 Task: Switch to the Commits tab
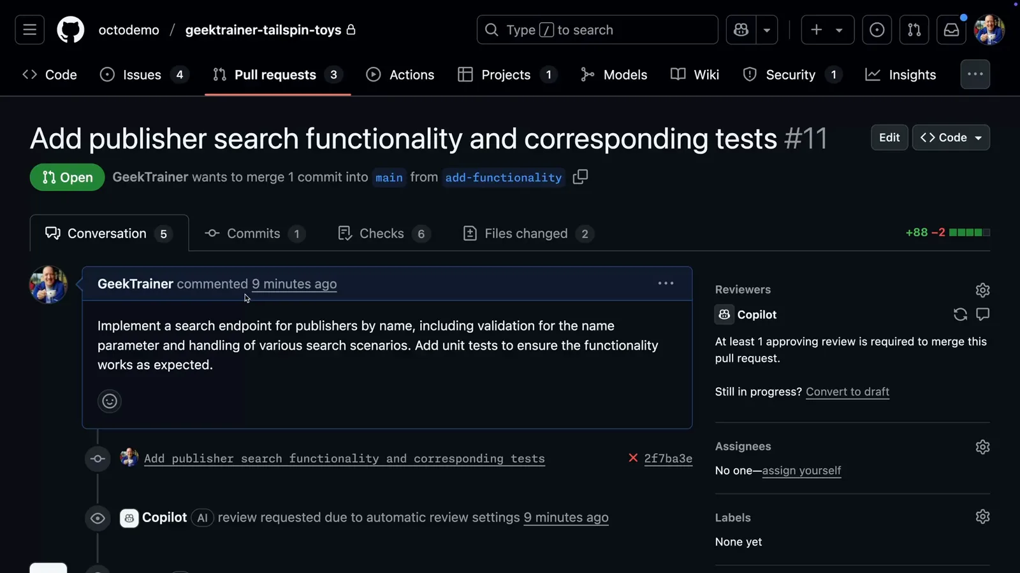click(x=255, y=234)
